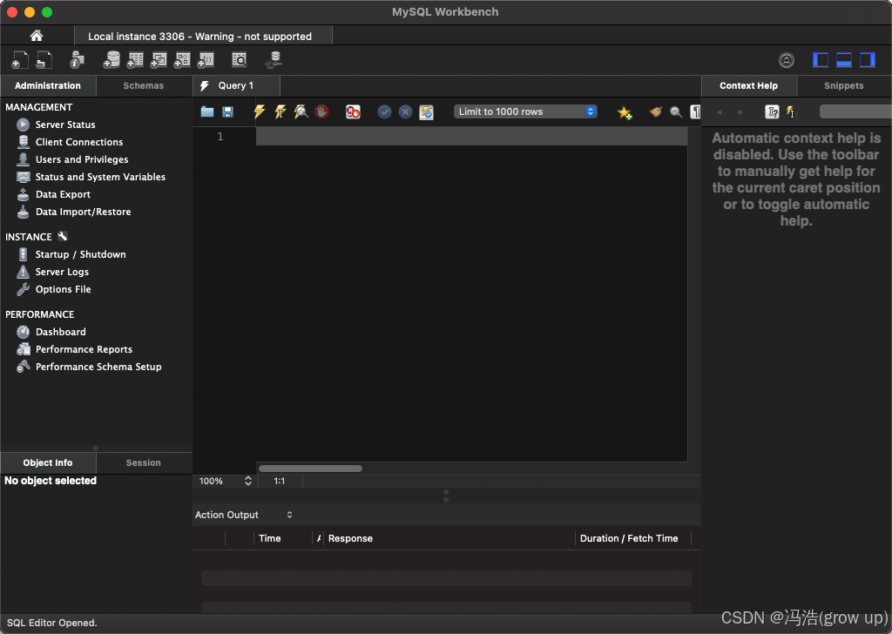Rollback the transaction X icon
Viewport: 892px width, 634px height.
pyautogui.click(x=405, y=111)
